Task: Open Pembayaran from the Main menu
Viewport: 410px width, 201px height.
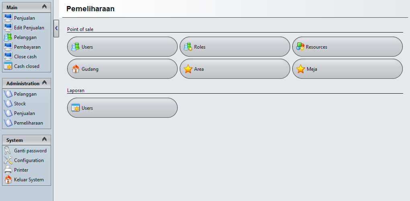Action: (27, 47)
